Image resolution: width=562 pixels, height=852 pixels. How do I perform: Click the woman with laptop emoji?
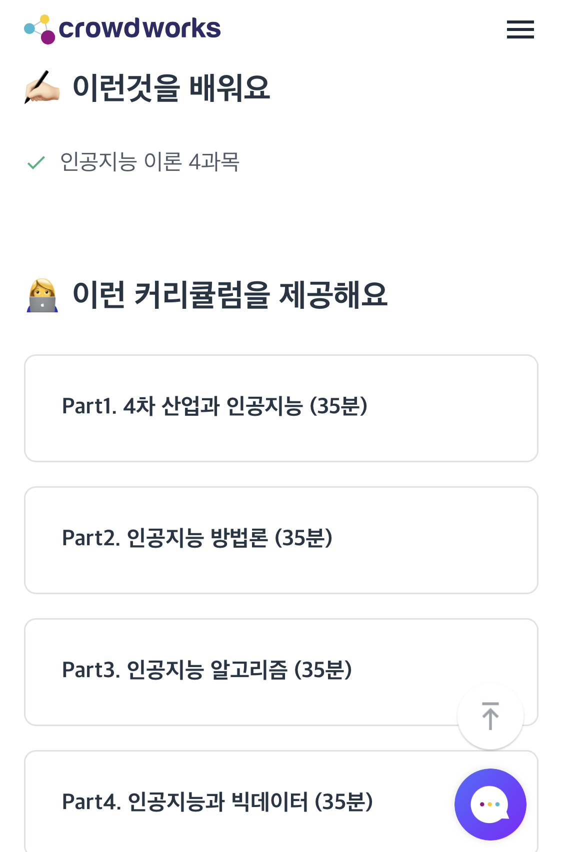coord(42,295)
